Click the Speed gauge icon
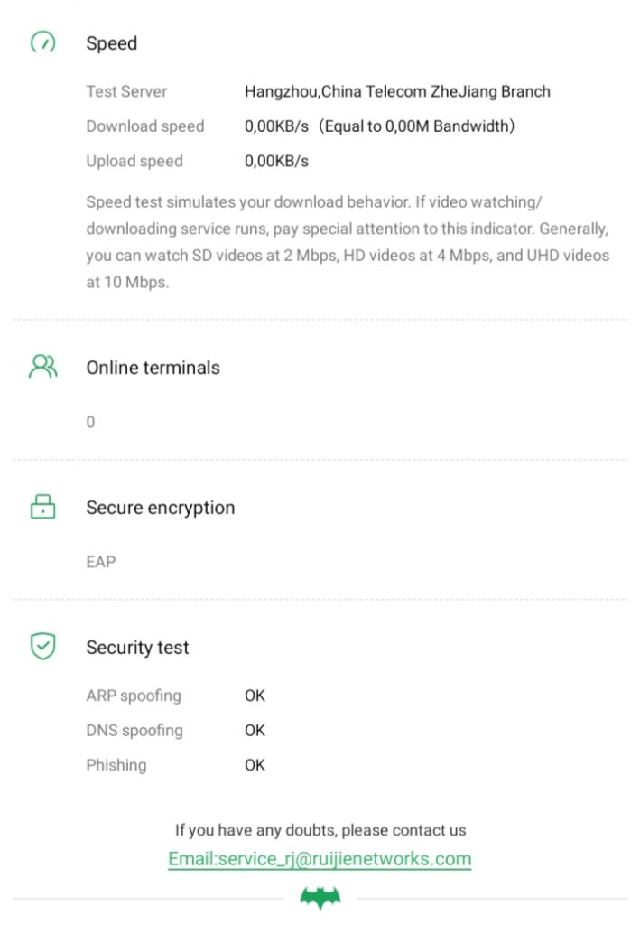The height and width of the screenshot is (925, 640). (42, 43)
